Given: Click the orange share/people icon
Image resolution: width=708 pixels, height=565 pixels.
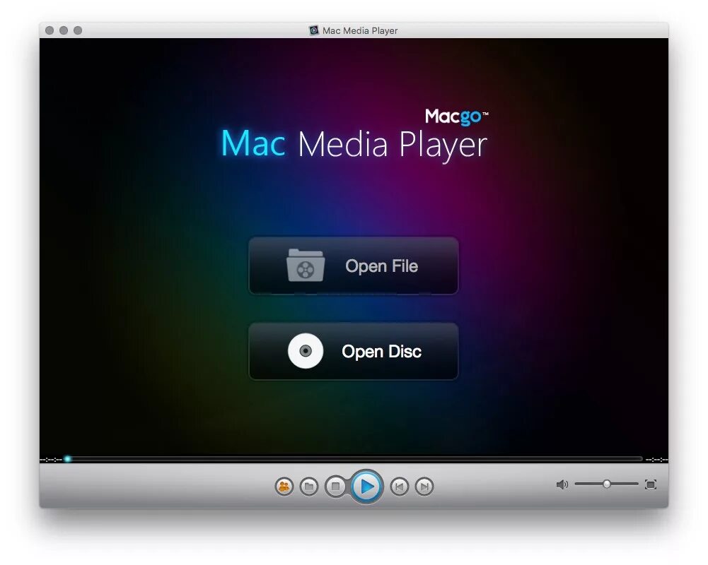Looking at the screenshot, I should coord(284,487).
